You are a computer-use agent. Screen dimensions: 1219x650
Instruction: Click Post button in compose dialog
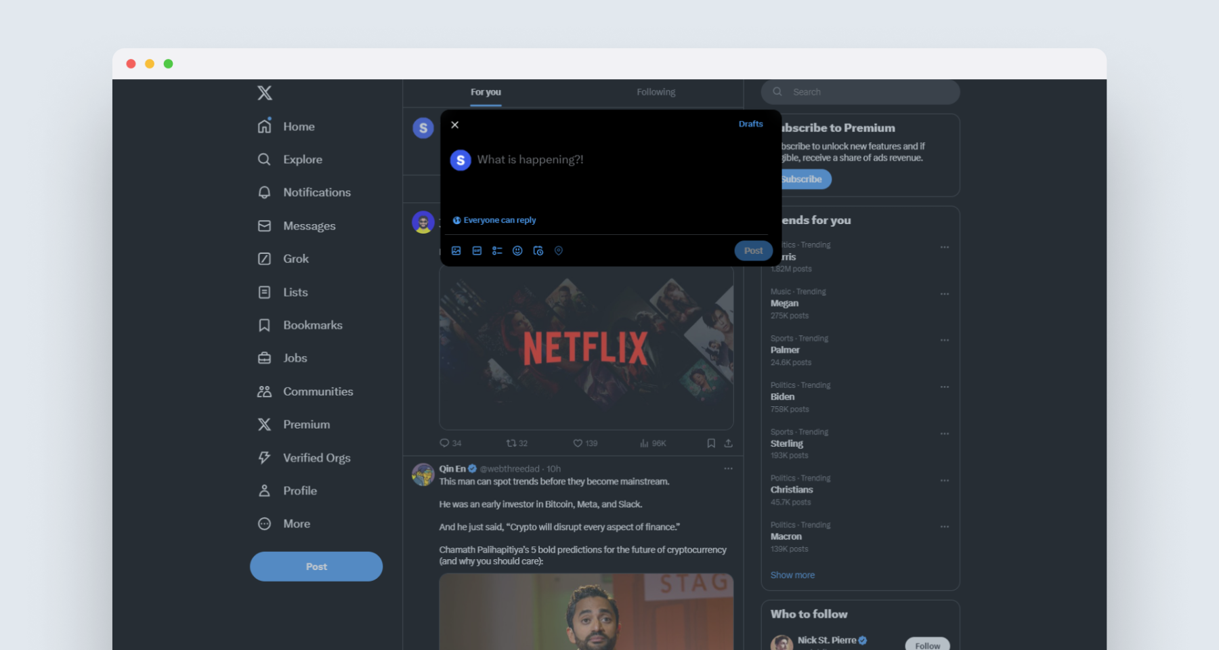pos(753,251)
